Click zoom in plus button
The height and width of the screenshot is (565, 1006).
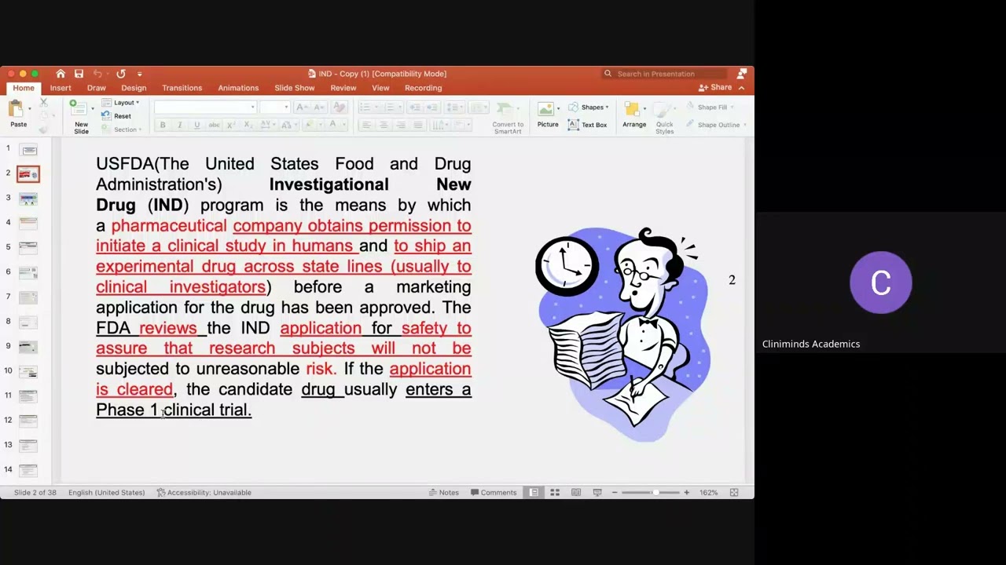click(x=686, y=493)
